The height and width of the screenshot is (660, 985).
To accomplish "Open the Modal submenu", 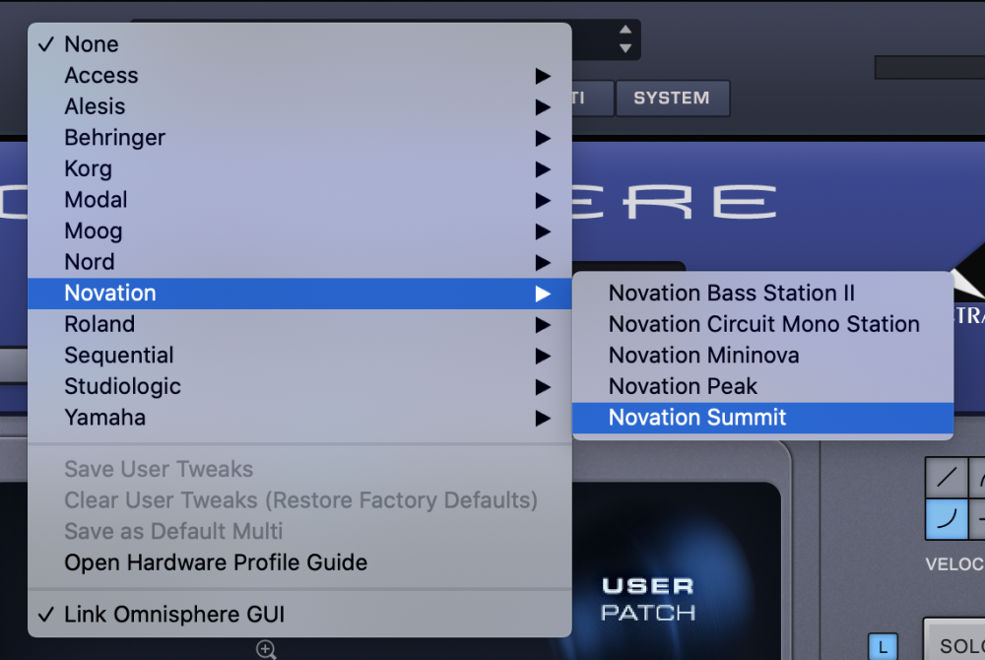I will (299, 200).
